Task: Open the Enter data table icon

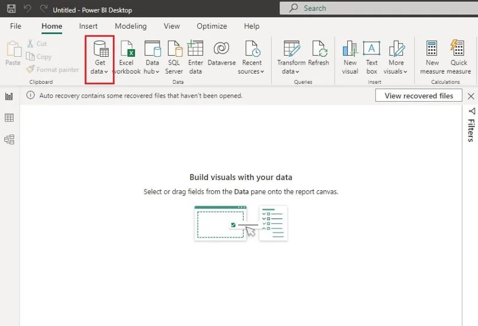Action: pyautogui.click(x=195, y=48)
